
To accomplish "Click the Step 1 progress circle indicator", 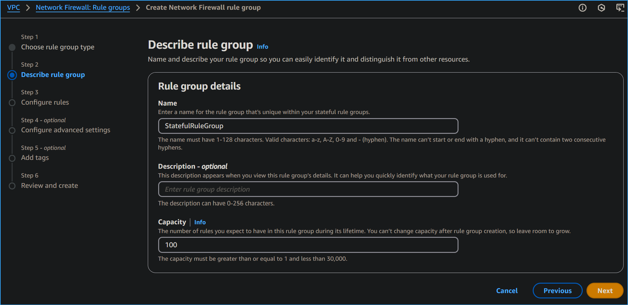I will [x=12, y=47].
